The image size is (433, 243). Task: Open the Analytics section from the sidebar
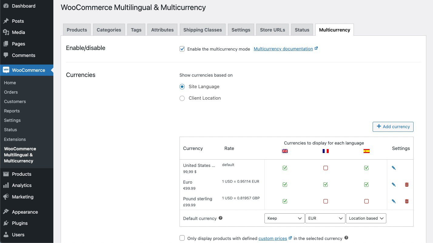(21, 185)
